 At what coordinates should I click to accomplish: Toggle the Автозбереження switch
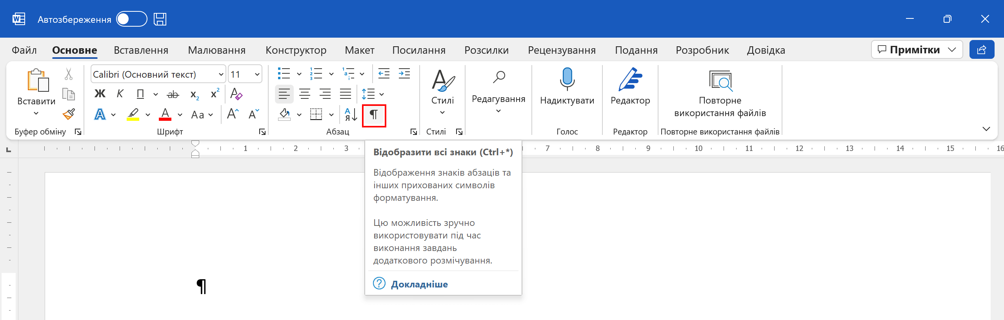pos(131,19)
